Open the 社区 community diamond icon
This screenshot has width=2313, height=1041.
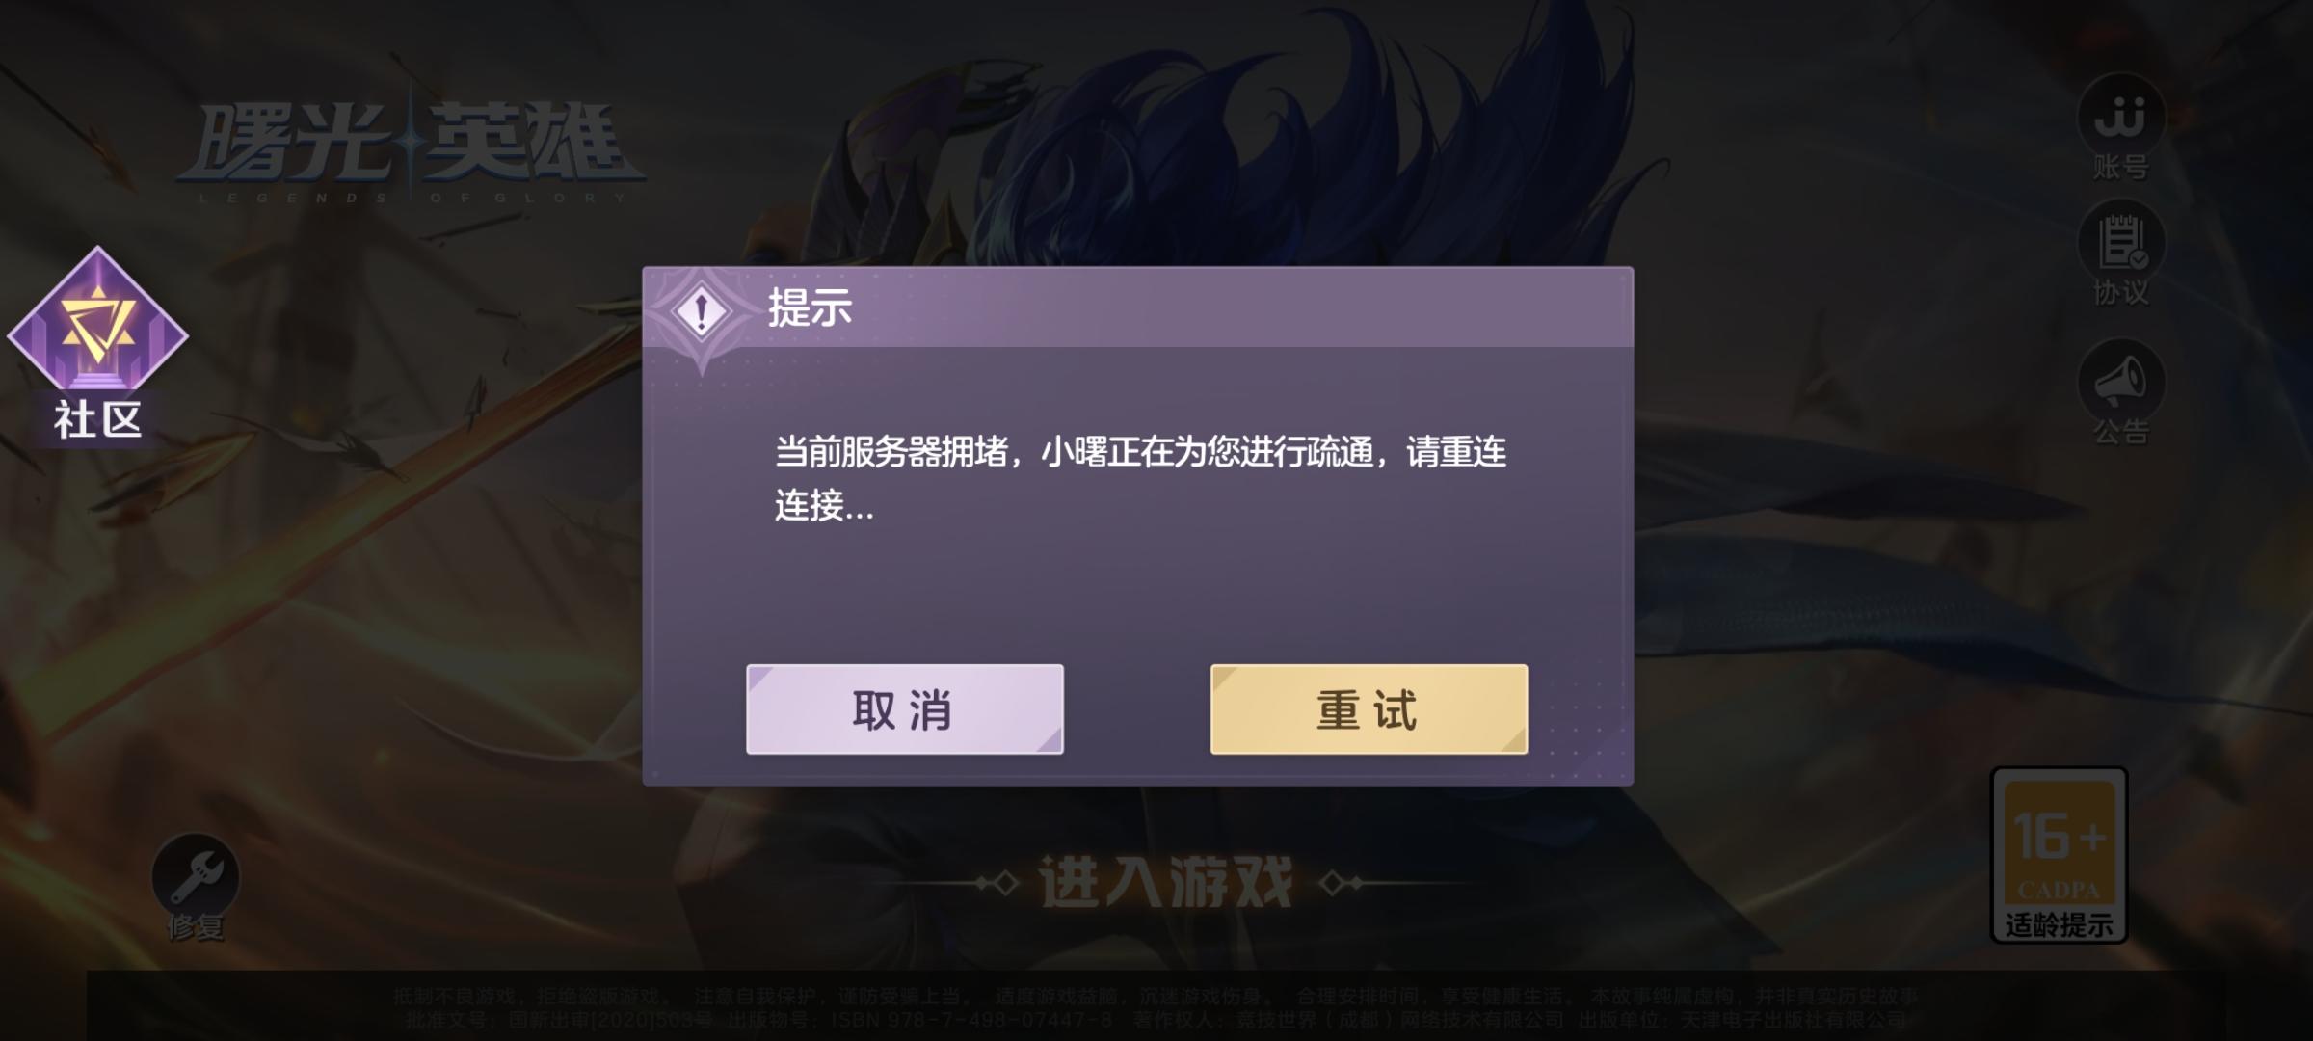tap(97, 318)
